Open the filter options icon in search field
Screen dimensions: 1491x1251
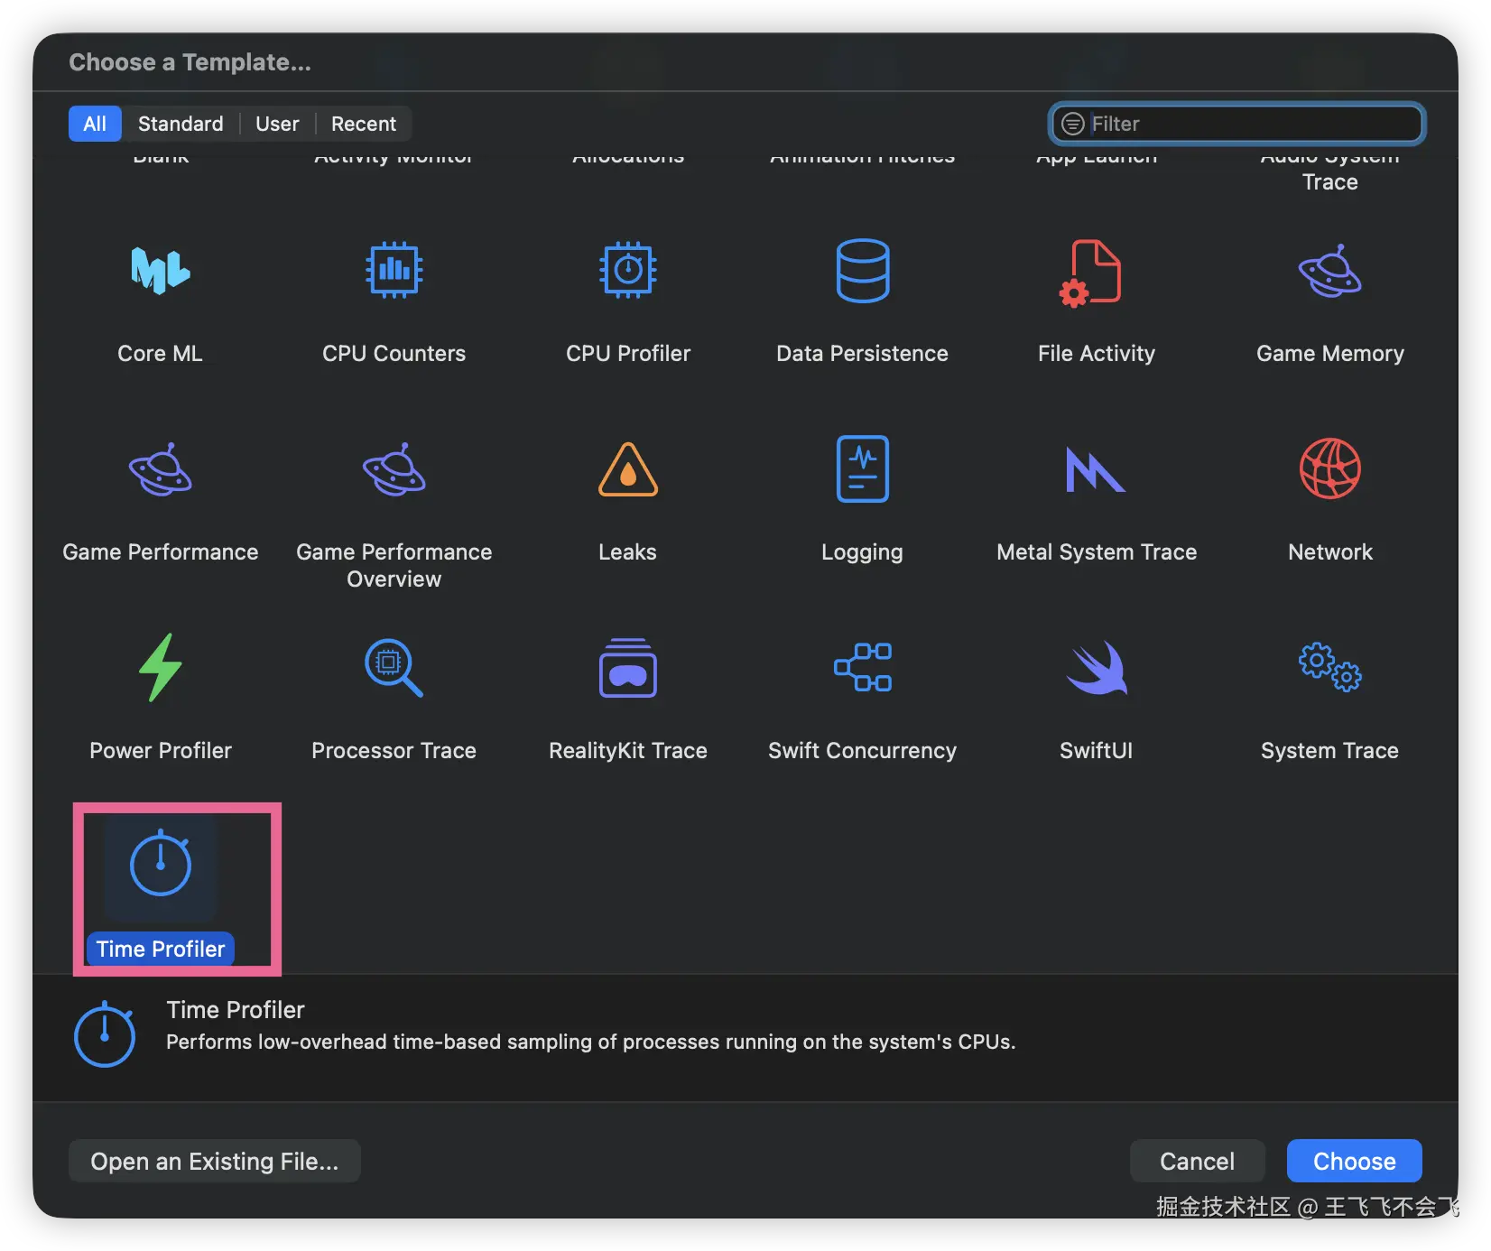click(x=1072, y=124)
